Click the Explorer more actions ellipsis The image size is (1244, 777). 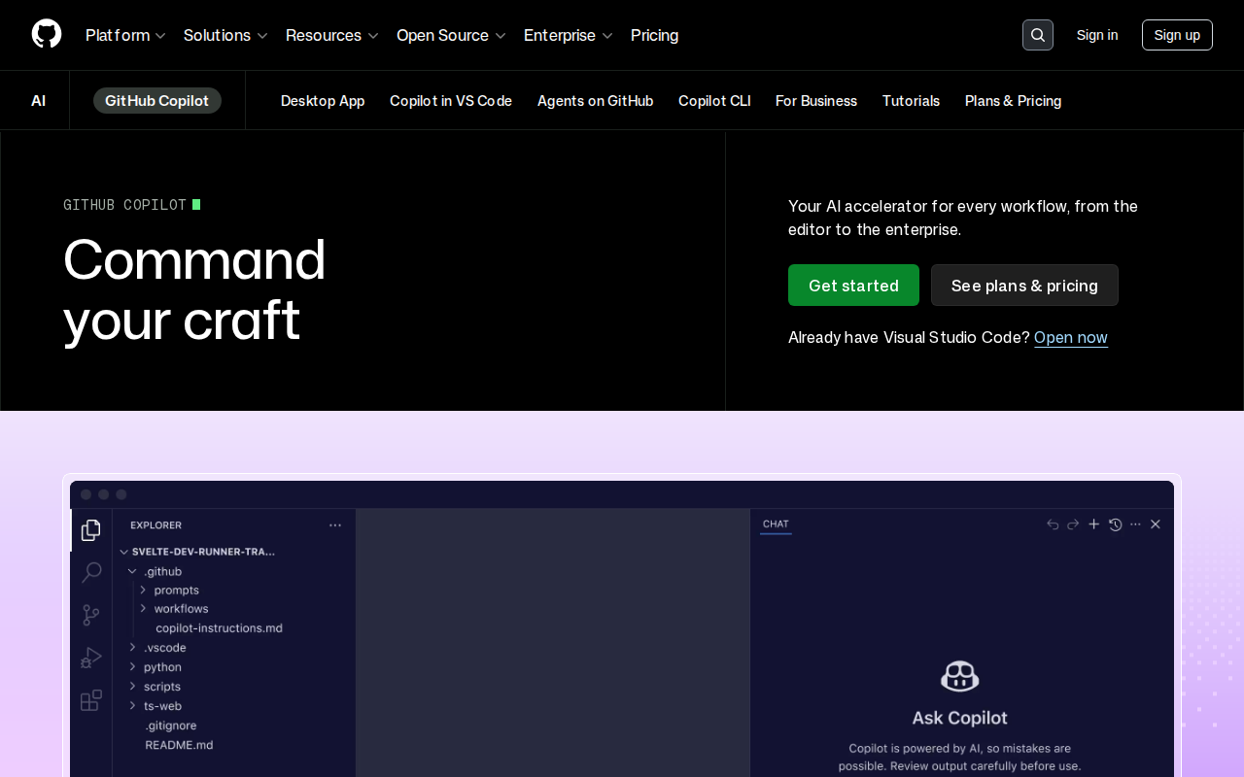tap(335, 525)
